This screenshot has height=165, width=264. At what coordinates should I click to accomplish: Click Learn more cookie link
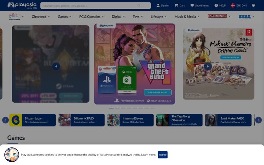tap(148, 155)
